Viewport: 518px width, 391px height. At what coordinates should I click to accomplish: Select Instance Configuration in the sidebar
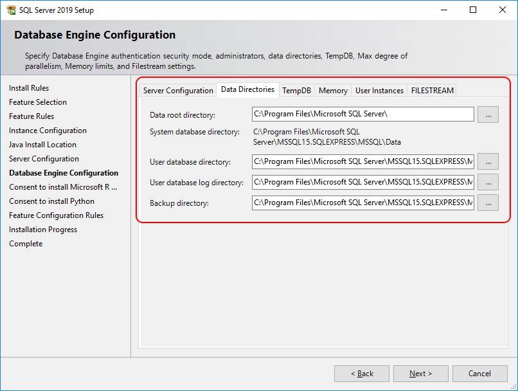tap(48, 131)
